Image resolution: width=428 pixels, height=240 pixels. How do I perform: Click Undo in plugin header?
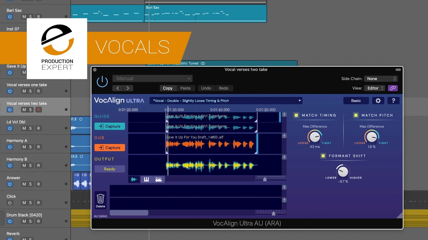click(x=206, y=88)
